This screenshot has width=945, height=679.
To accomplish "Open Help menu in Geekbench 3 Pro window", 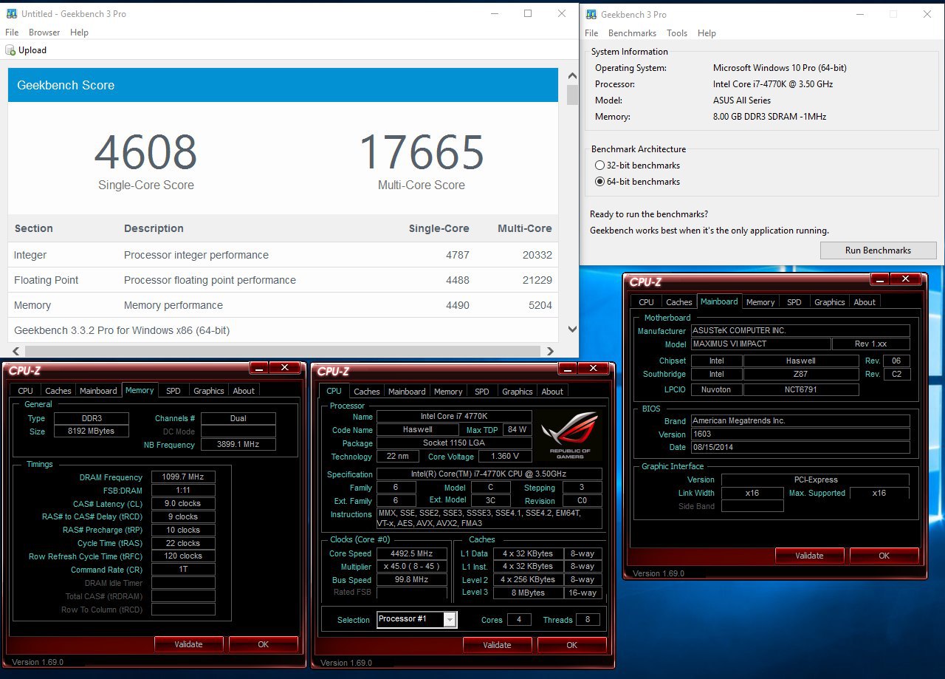I will [x=707, y=33].
